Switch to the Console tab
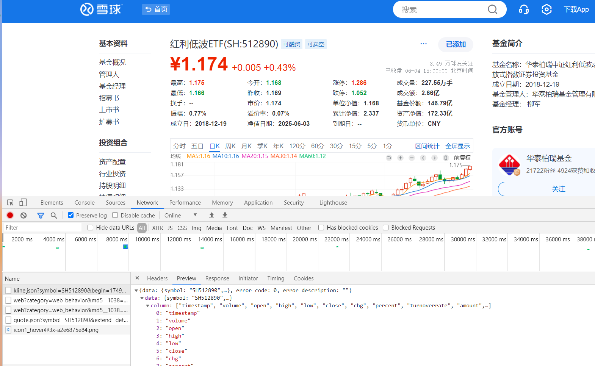 (85, 203)
